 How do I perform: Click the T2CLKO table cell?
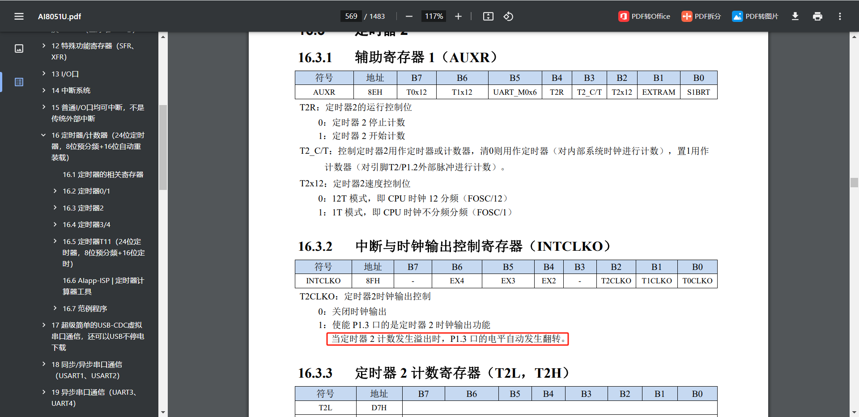click(x=616, y=281)
